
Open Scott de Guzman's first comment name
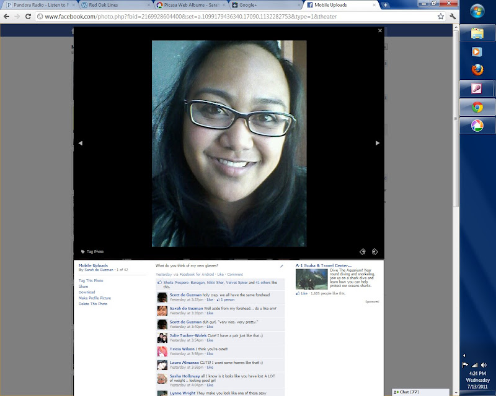[185, 295]
